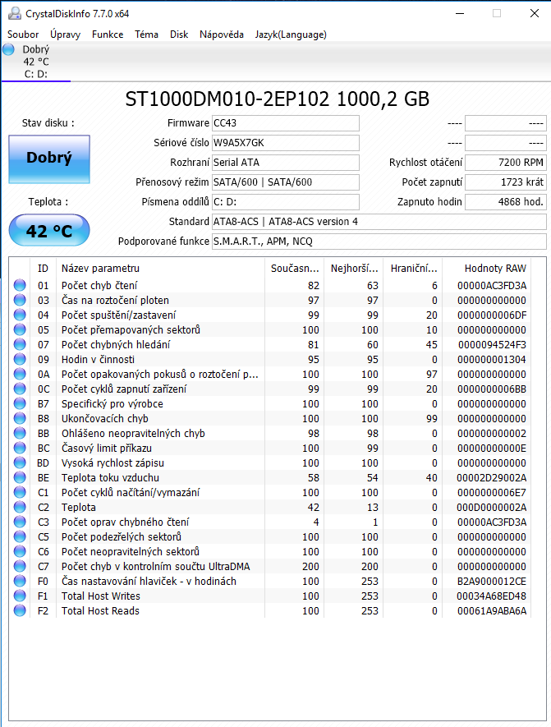Open the Disk menu
This screenshot has height=727, width=551.
tap(179, 35)
